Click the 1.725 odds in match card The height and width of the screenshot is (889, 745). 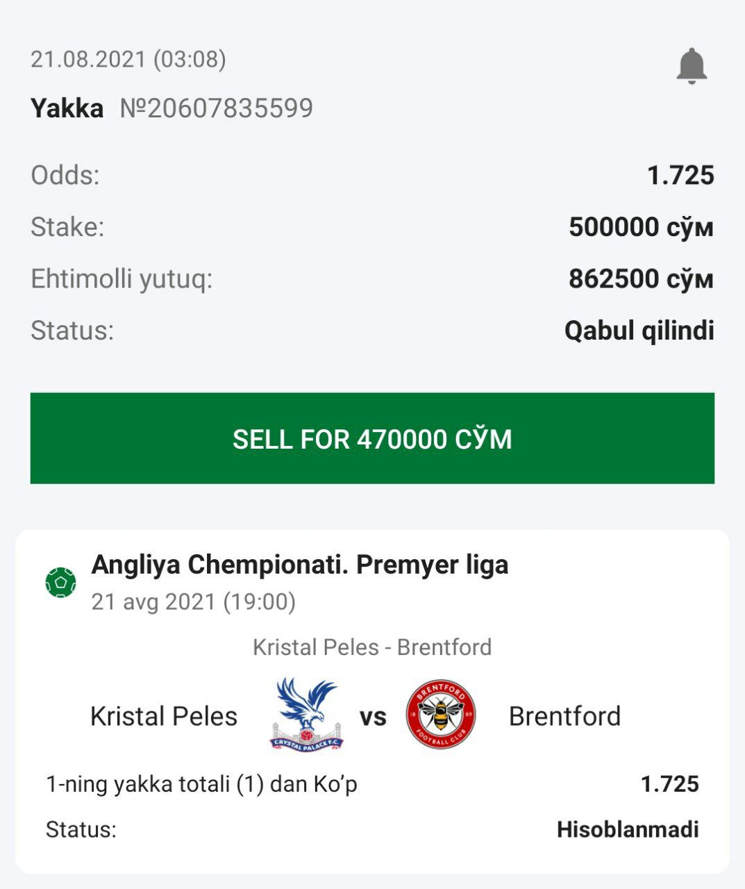tap(669, 784)
